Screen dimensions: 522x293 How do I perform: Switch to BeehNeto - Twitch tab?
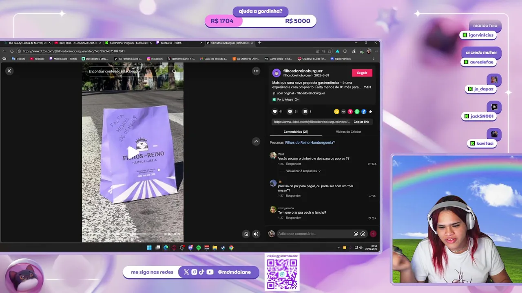point(179,43)
